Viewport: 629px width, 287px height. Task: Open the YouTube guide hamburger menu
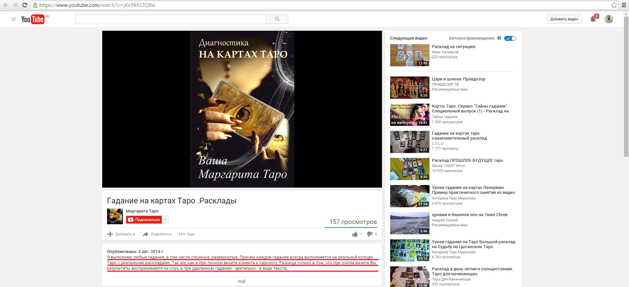click(x=13, y=19)
